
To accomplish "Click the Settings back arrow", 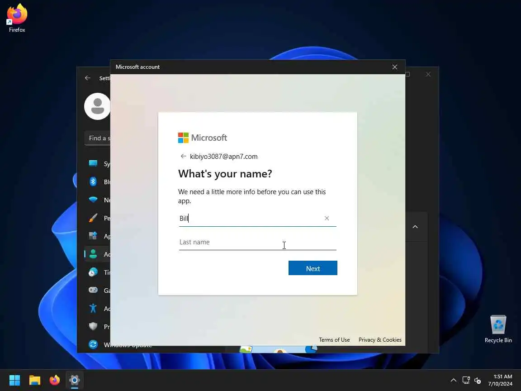I will 87,78.
